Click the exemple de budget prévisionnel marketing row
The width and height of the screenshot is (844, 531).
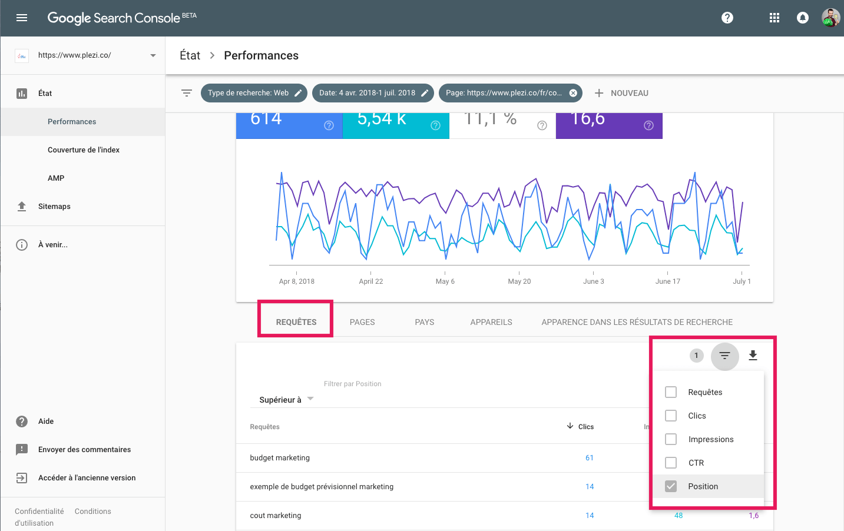[x=443, y=487]
